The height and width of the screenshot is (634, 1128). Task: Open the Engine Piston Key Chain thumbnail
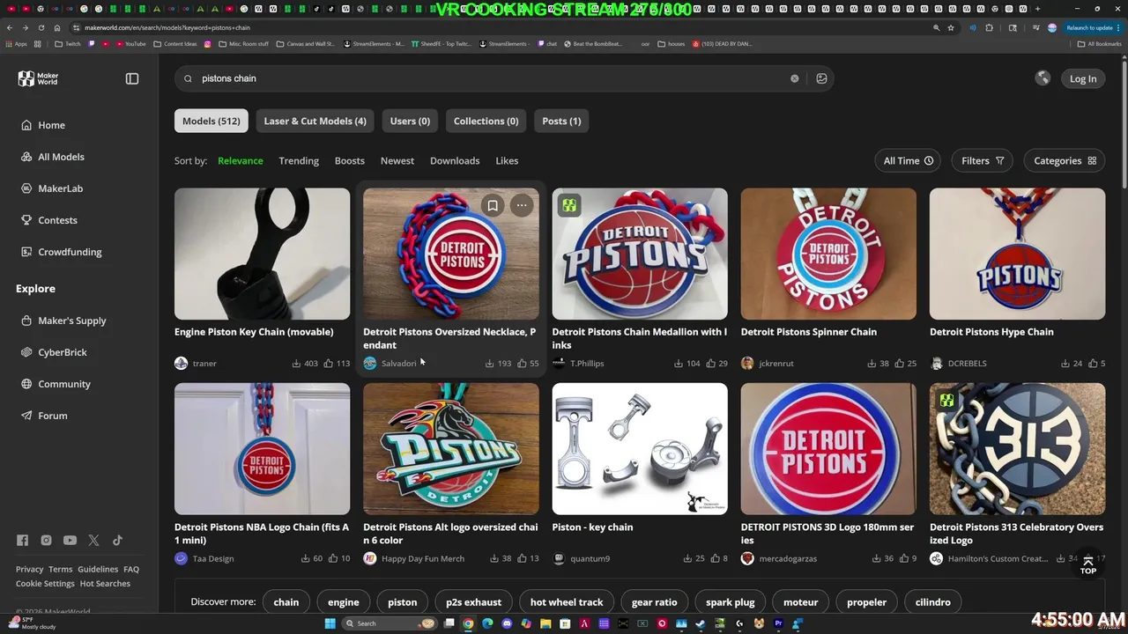[262, 254]
